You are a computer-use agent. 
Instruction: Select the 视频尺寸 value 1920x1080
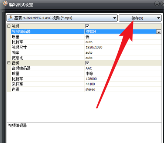(x=94, y=47)
